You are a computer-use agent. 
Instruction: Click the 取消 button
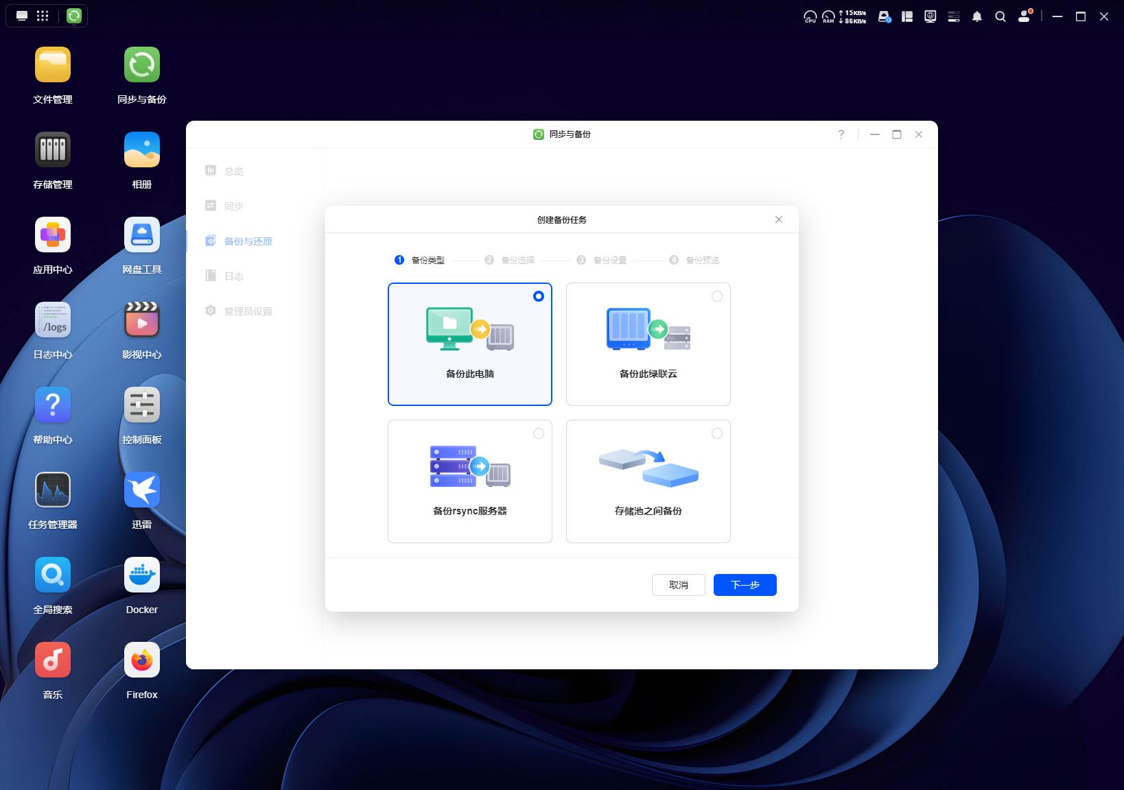tap(679, 585)
